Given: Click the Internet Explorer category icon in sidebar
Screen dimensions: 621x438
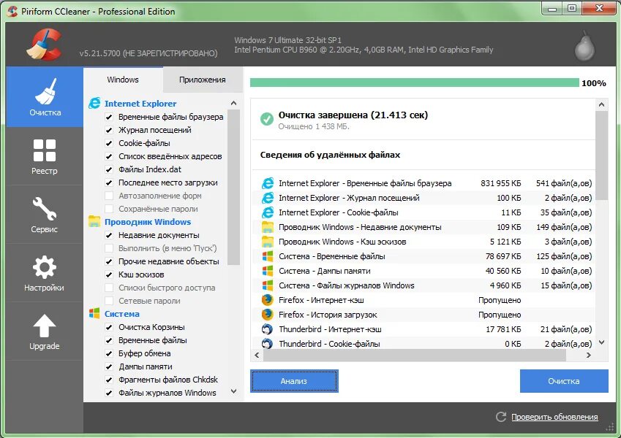Looking at the screenshot, I should (94, 103).
